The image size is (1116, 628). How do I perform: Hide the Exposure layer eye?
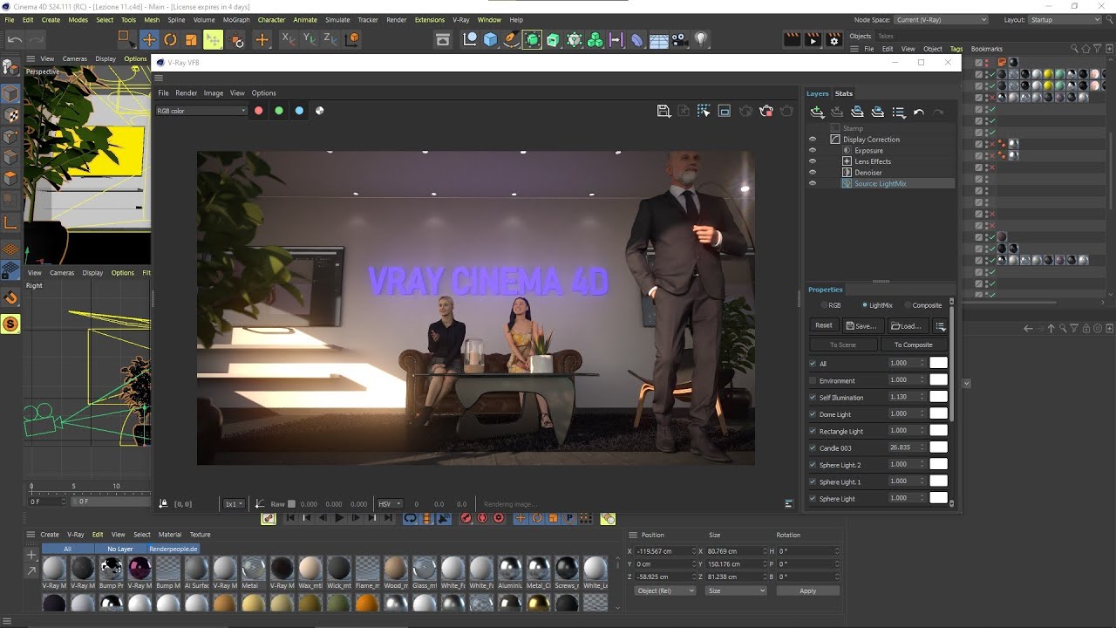pyautogui.click(x=813, y=150)
